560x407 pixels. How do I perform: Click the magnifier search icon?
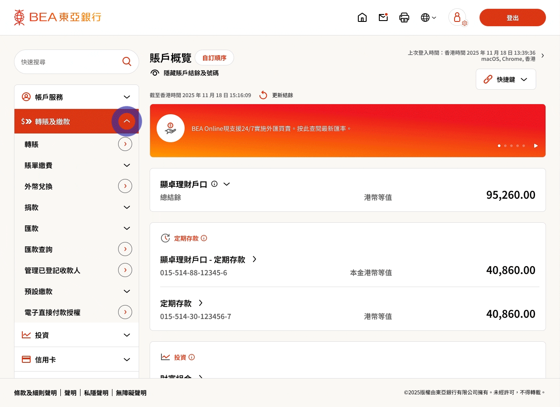click(127, 62)
